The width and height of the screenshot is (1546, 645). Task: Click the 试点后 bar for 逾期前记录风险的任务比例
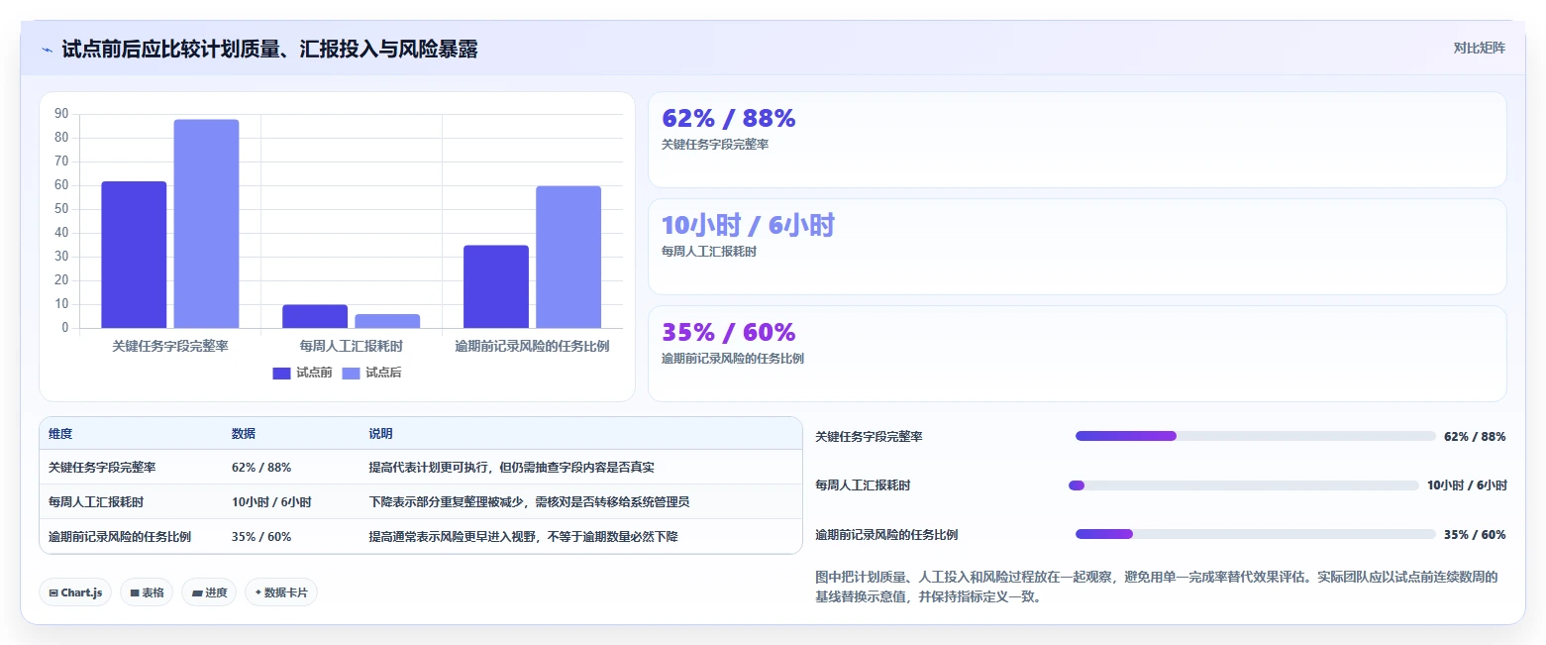coord(568,257)
